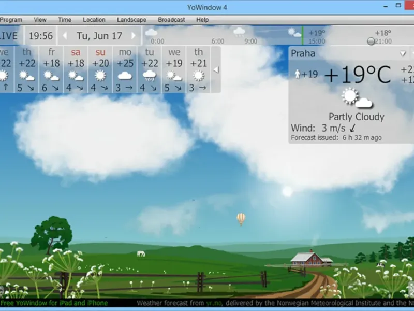Open the Location menu
Screen dimensions: 414x311
click(x=94, y=20)
